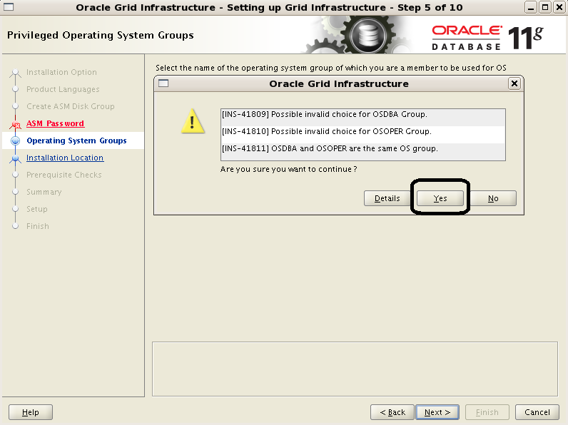The height and width of the screenshot is (425, 568).
Task: Select the INS-41811 same OS group message
Action: point(362,148)
